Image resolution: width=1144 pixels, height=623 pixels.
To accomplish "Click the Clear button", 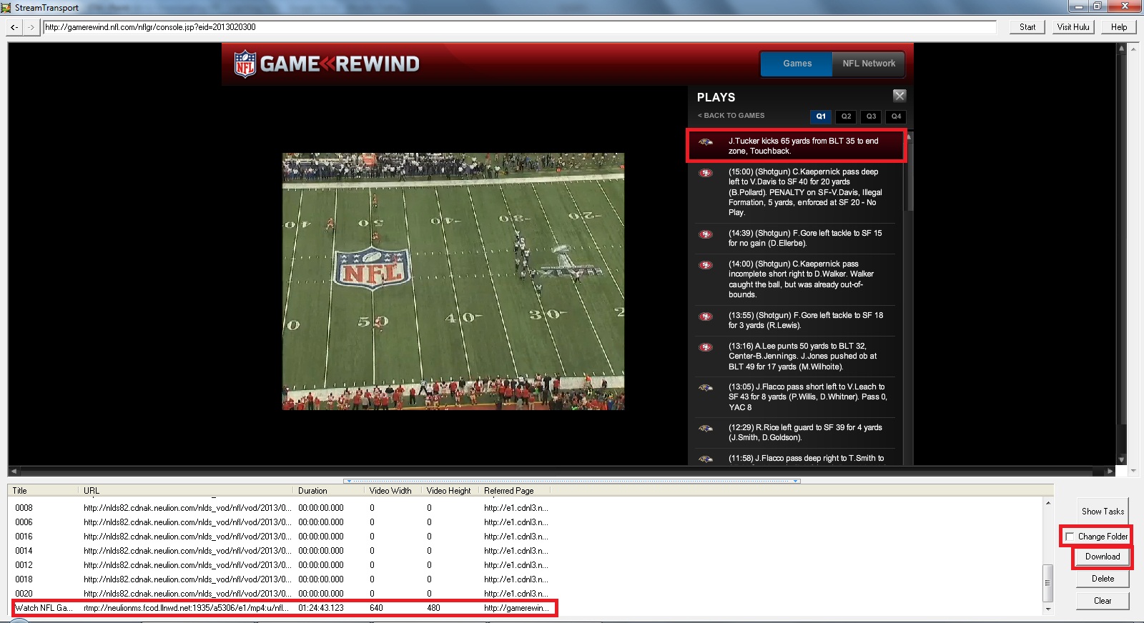I will pos(1103,601).
